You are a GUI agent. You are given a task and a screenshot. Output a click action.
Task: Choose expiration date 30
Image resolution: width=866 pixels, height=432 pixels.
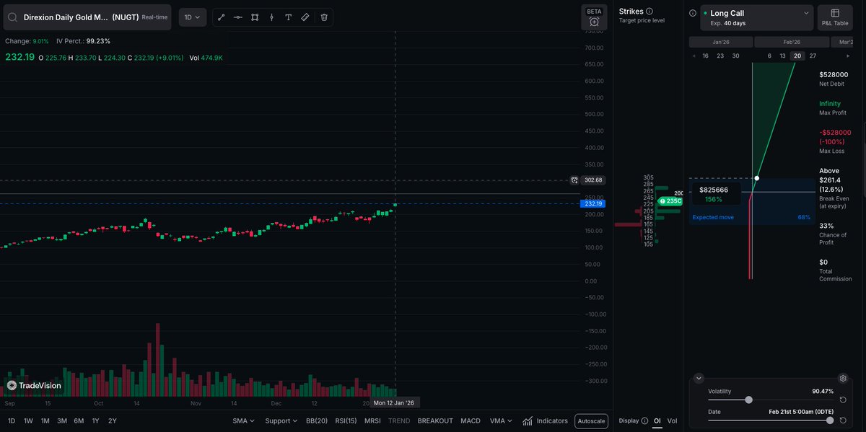735,56
